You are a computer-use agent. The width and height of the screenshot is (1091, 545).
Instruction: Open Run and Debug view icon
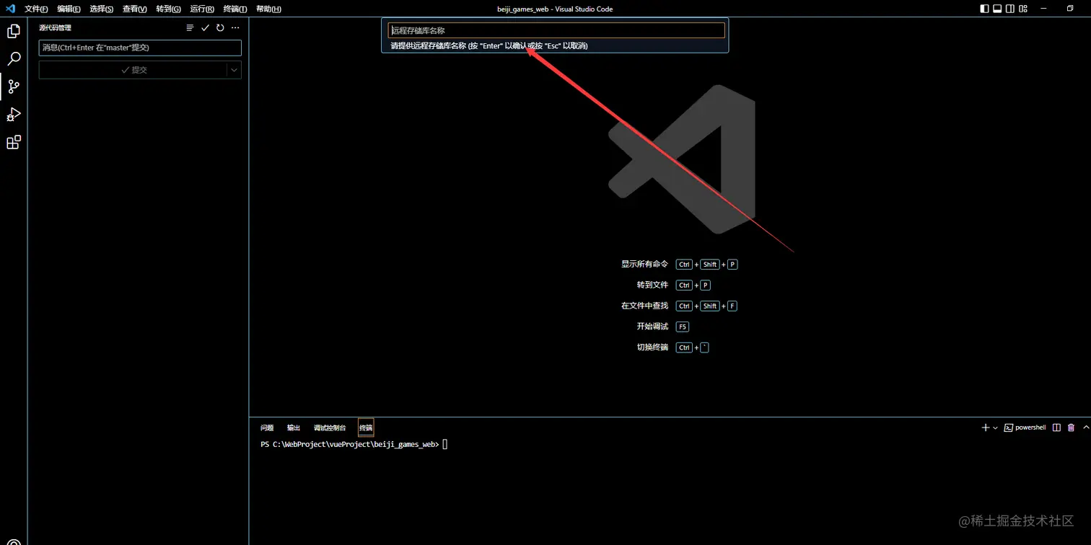click(x=14, y=115)
